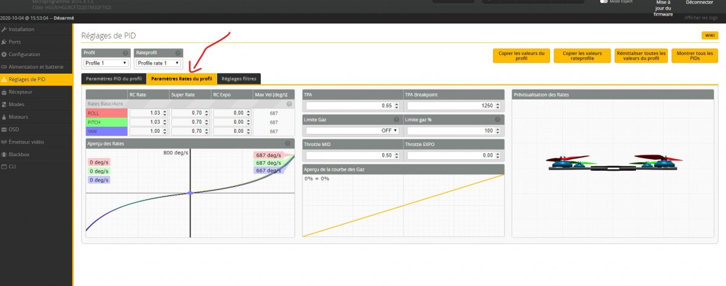
Task: Open the Profile rate 1 dropdown
Action: 159,63
